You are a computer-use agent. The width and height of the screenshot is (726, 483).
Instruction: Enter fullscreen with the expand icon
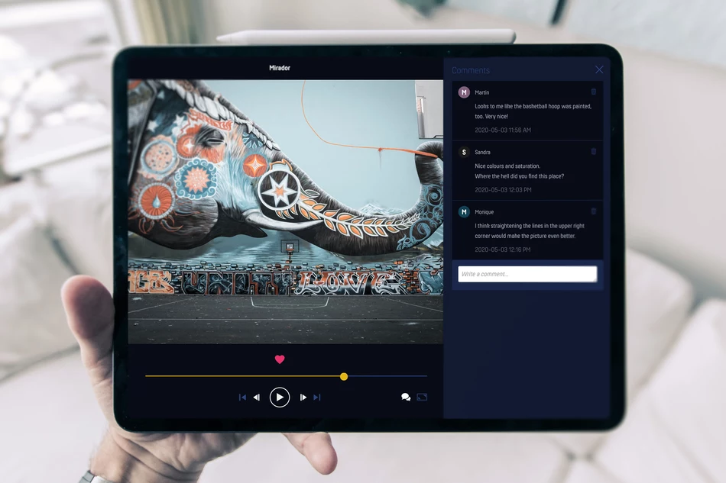[x=422, y=398]
